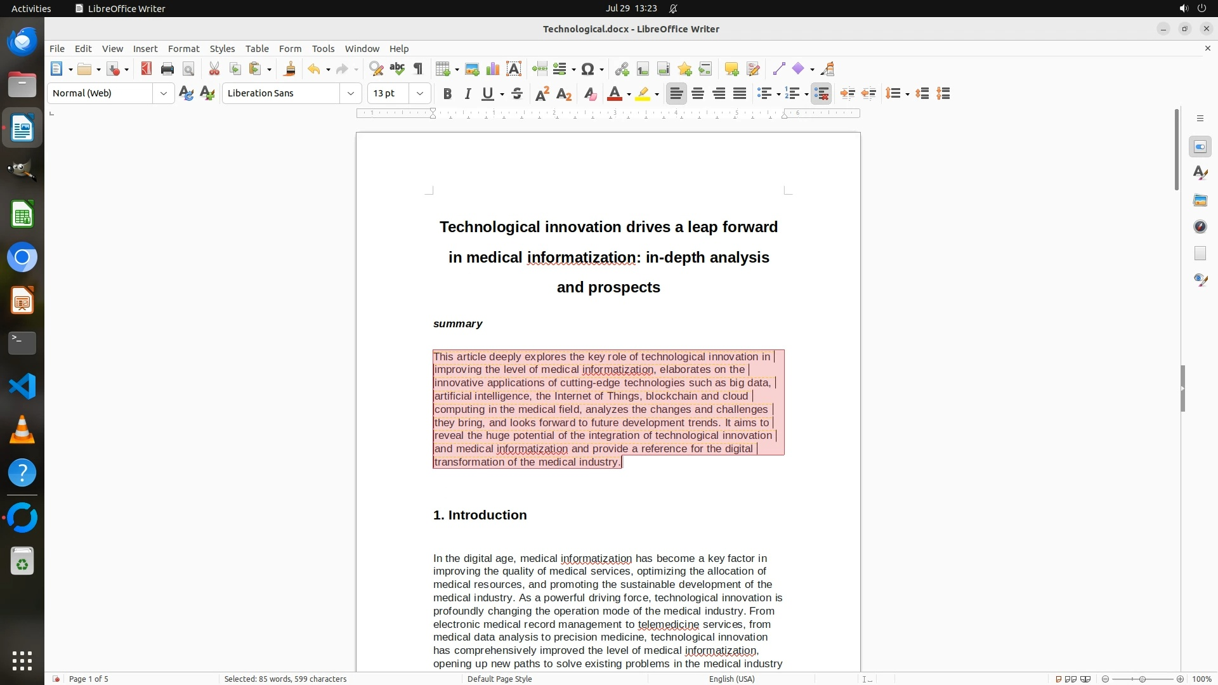Click the Find and Replace icon
Screen dimensions: 1218x685
[x=376, y=69]
